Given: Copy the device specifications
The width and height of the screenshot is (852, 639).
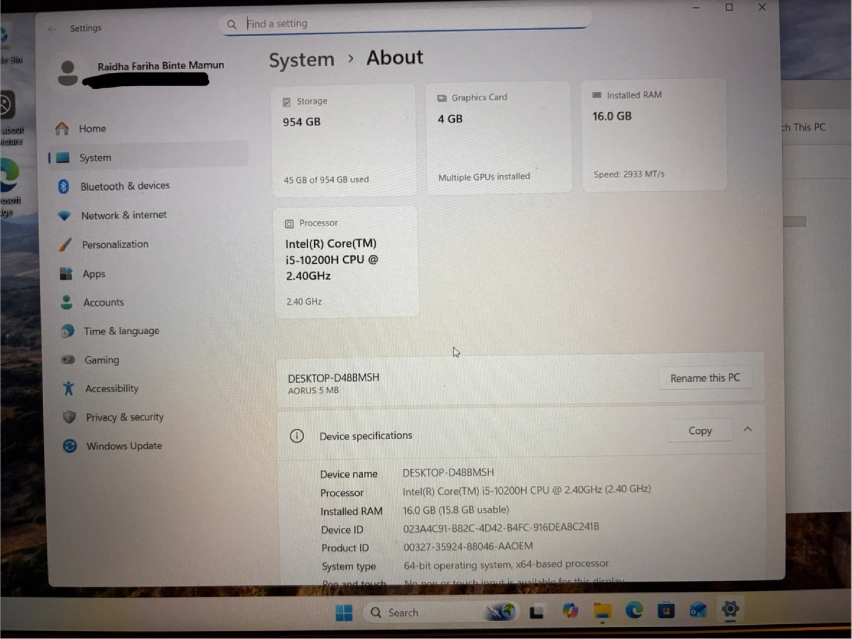Looking at the screenshot, I should tap(700, 431).
